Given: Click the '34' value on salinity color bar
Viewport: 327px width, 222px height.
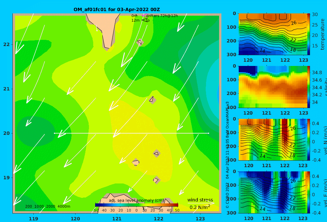Looking at the screenshot, I should tap(315, 102).
